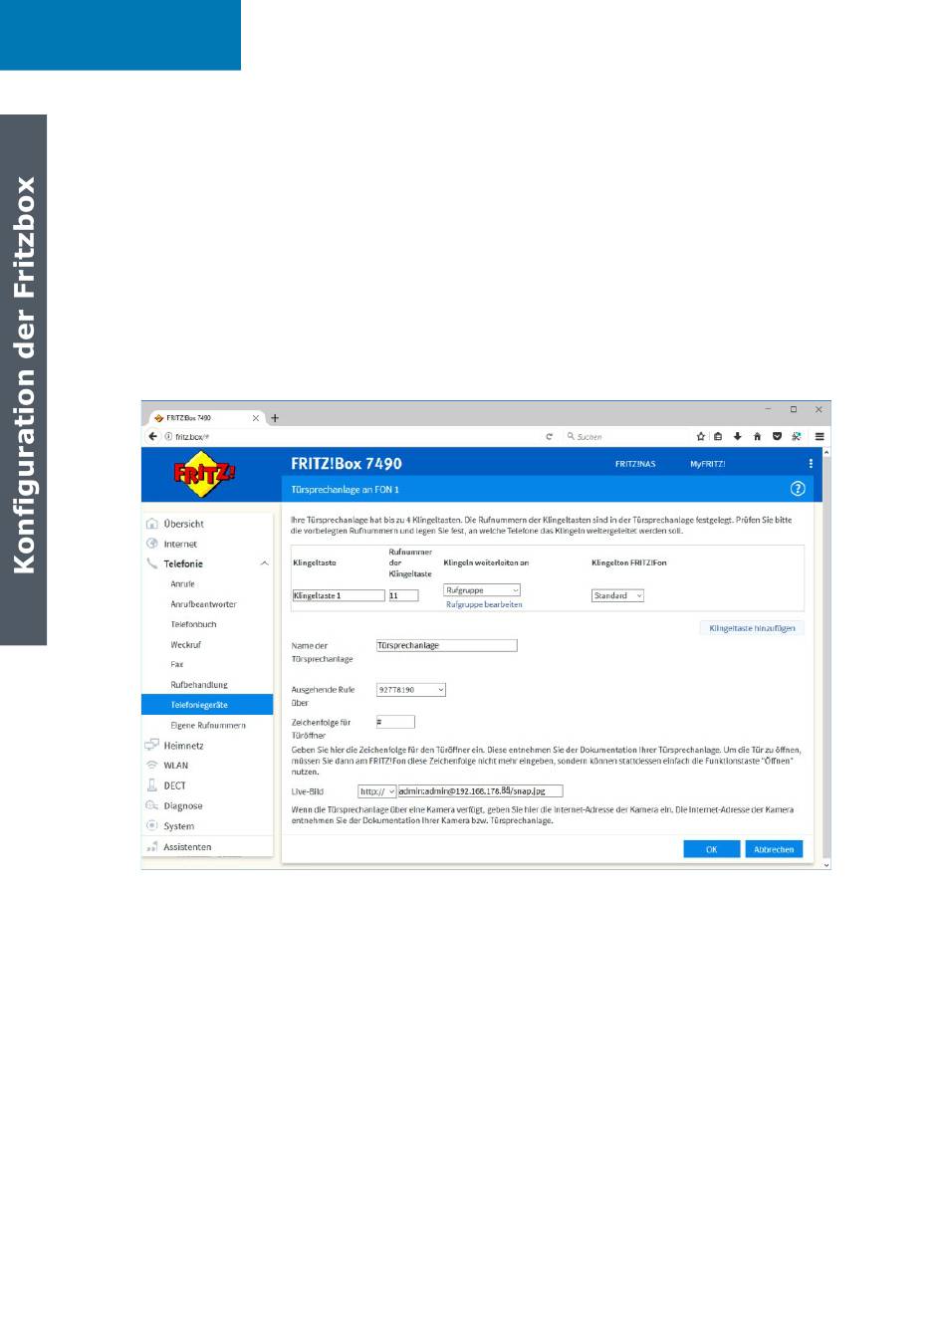Image resolution: width=946 pixels, height=1342 pixels.
Task: Open the Ausgehende Rufe number dropdown
Action: pos(410,689)
